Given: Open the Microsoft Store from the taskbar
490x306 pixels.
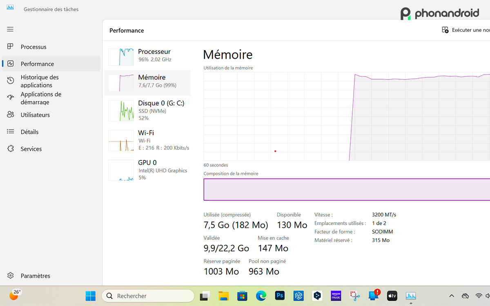Looking at the screenshot, I should tap(242, 295).
